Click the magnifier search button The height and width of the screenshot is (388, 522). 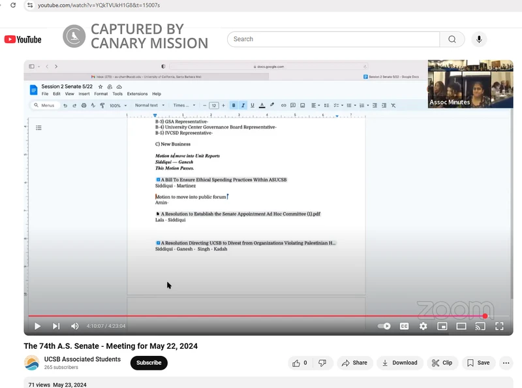click(452, 39)
